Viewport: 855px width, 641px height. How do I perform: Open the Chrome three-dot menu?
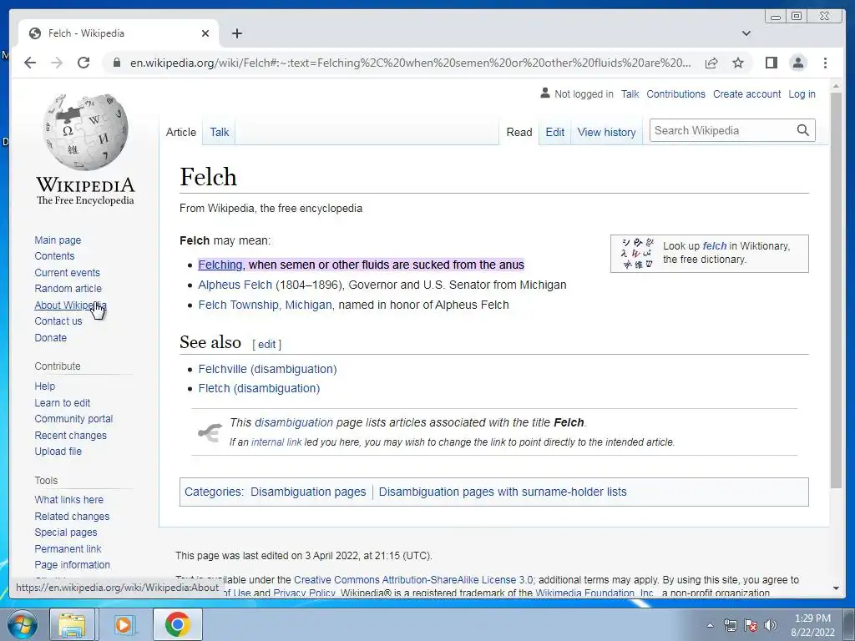pyautogui.click(x=826, y=63)
